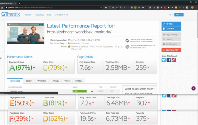Open Page Settings
The height and width of the screenshot is (125, 198).
click(171, 34)
